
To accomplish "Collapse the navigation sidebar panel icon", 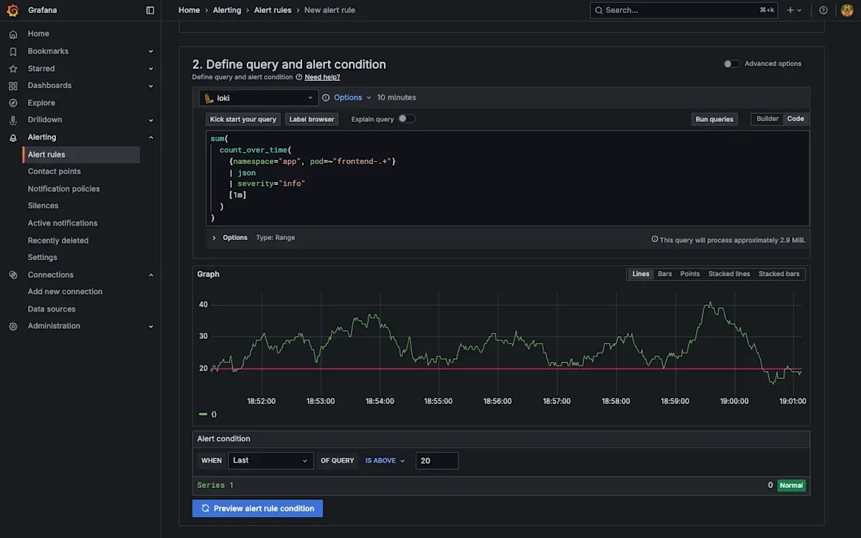I will (149, 10).
